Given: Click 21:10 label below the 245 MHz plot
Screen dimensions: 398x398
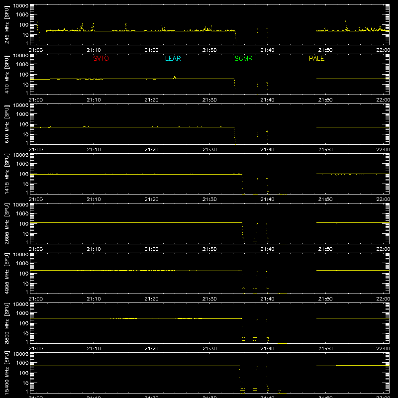Looking at the screenshot, I should (x=94, y=50).
